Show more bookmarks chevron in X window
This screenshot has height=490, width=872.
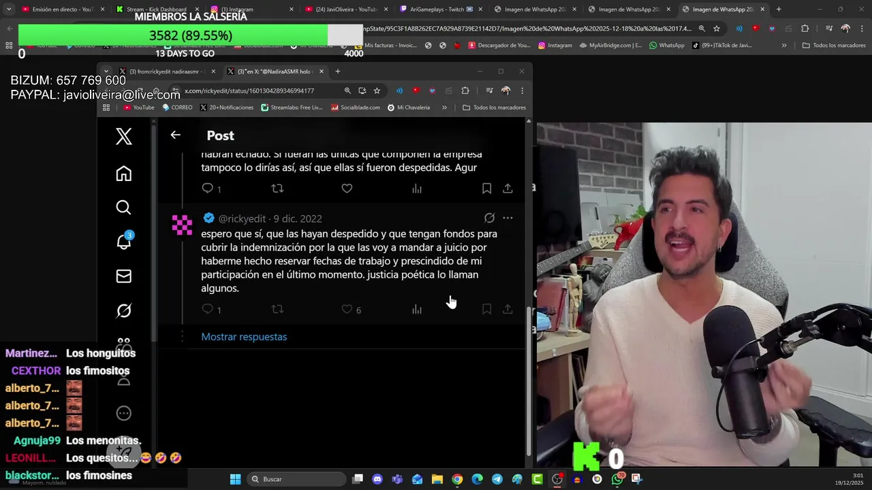(444, 108)
